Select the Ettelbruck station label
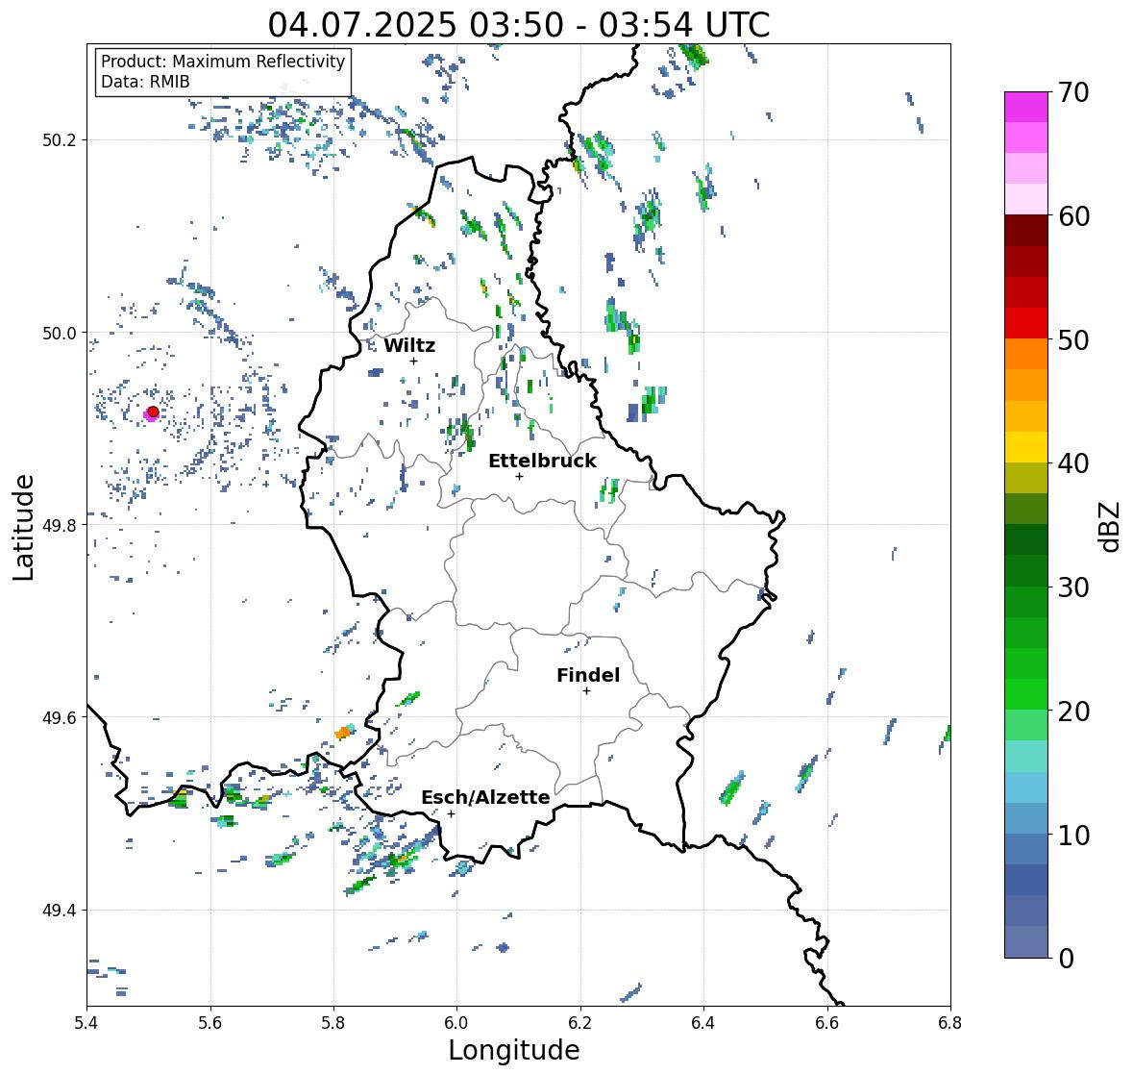Image resolution: width=1133 pixels, height=1074 pixels. (x=542, y=462)
